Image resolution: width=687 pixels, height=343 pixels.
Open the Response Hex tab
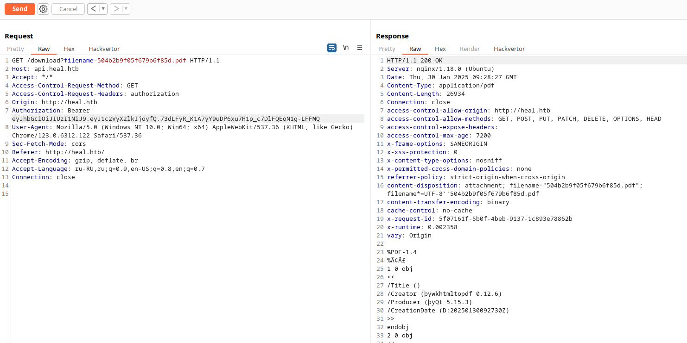(x=440, y=49)
